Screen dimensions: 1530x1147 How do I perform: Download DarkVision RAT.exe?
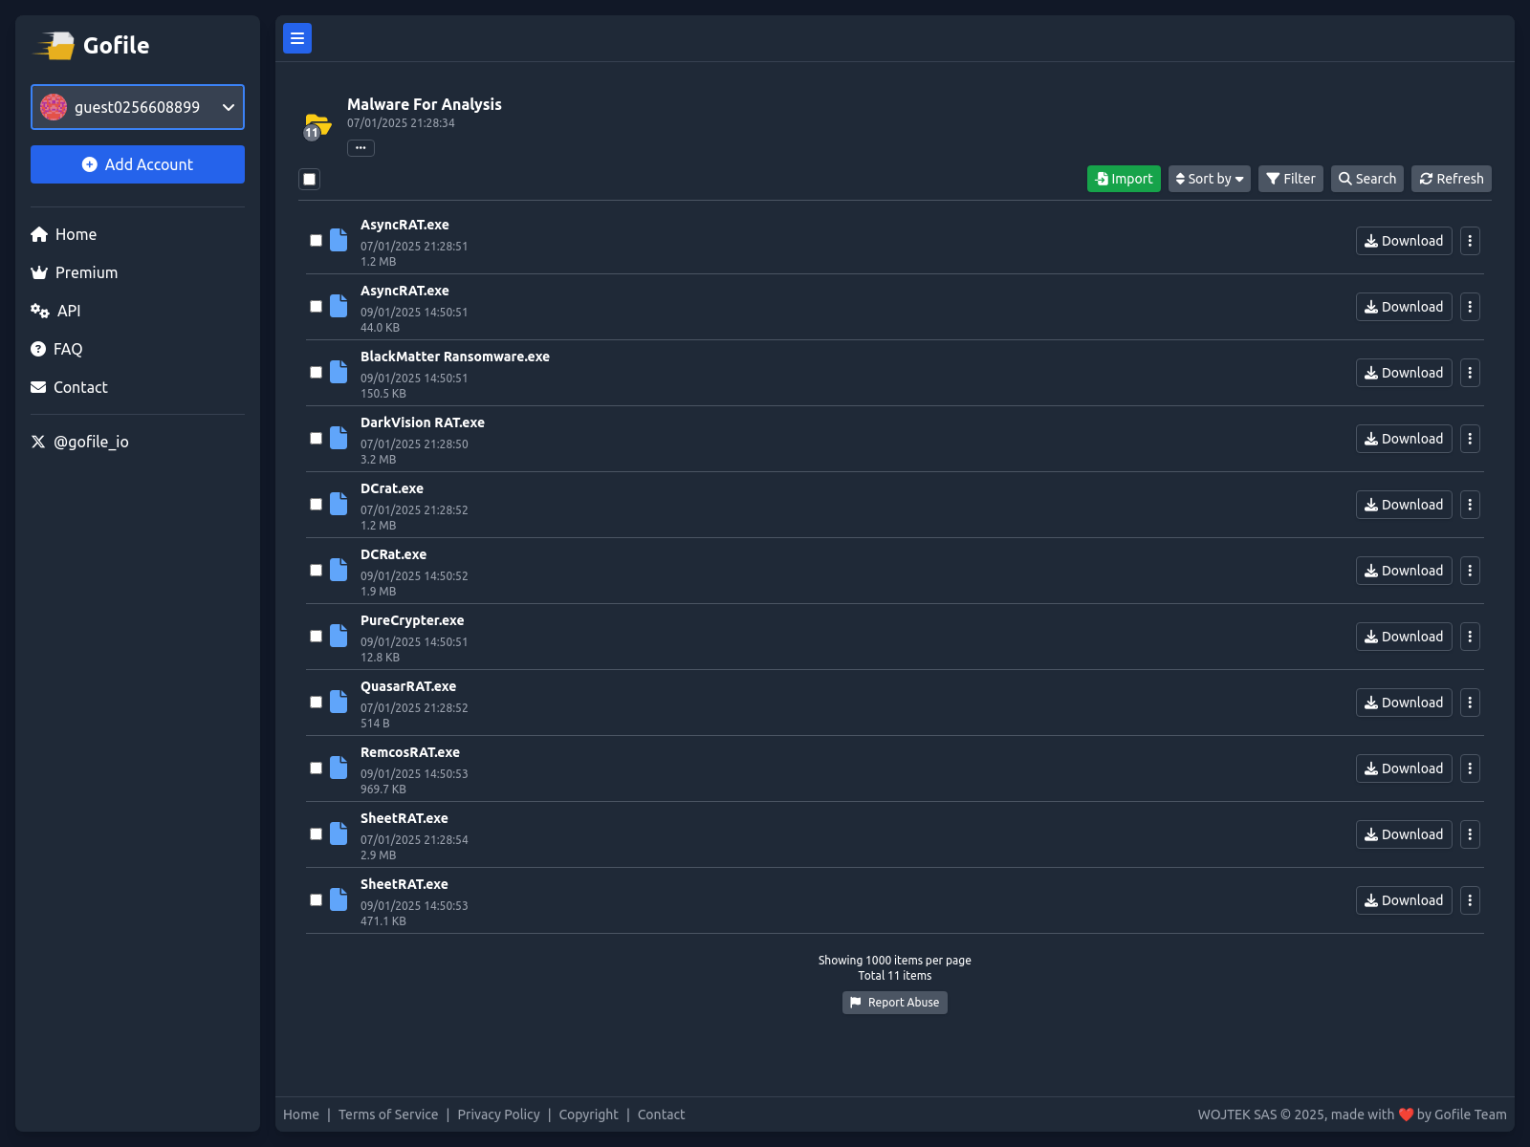1404,439
